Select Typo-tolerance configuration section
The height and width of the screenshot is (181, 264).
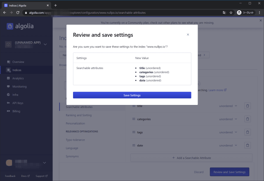[75, 140]
